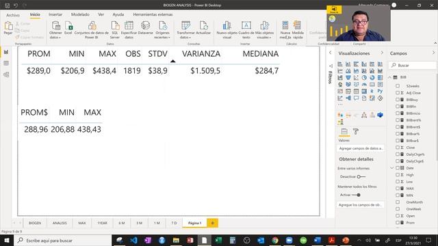Viewport: 438px width, 246px height.
Task: Check the 52weeks field checkbox
Action: tap(398, 86)
